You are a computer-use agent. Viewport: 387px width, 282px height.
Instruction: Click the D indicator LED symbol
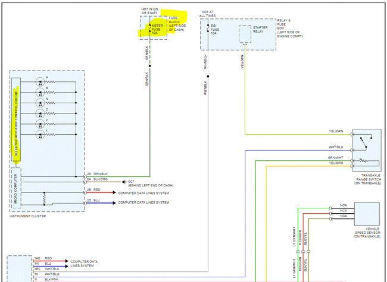click(x=40, y=113)
